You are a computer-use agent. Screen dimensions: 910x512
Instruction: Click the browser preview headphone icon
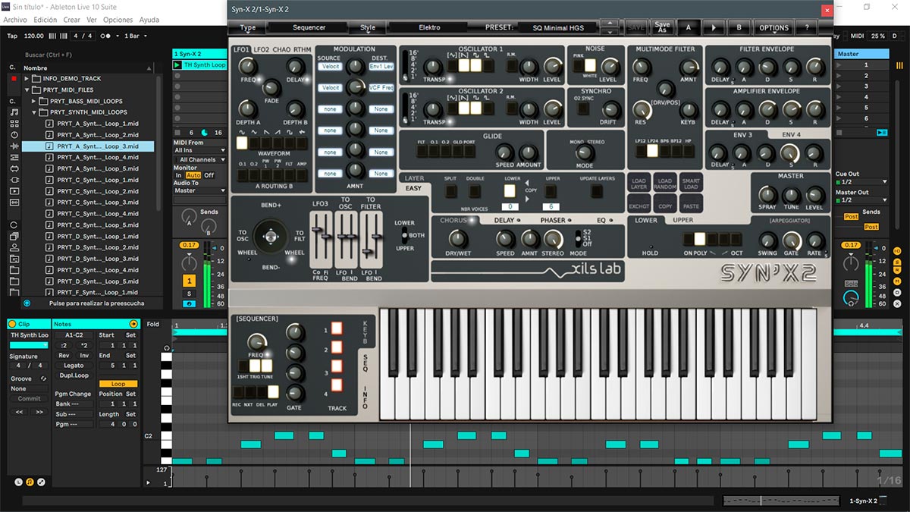pyautogui.click(x=27, y=303)
